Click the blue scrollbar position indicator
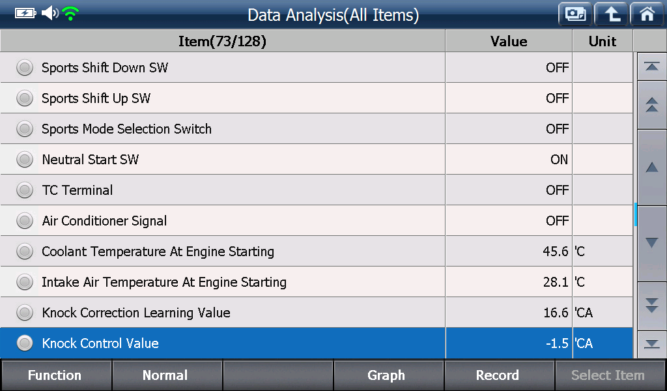The height and width of the screenshot is (391, 667). pyautogui.click(x=635, y=214)
